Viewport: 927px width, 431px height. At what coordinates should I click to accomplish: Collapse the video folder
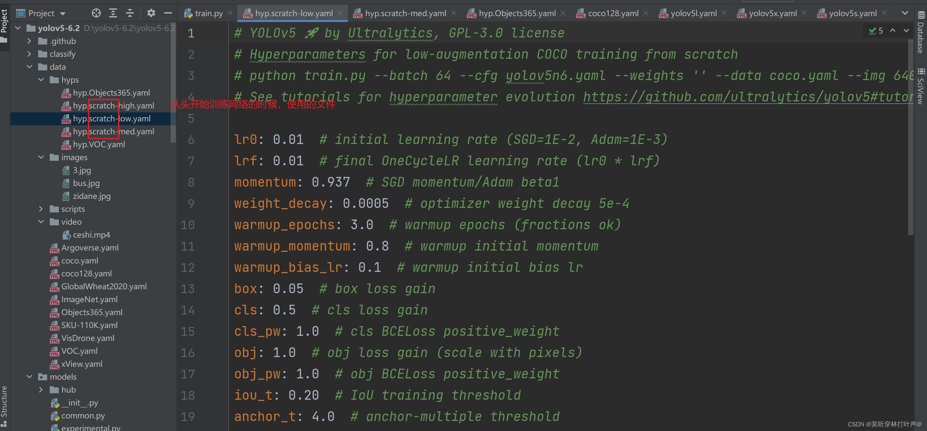pyautogui.click(x=41, y=222)
